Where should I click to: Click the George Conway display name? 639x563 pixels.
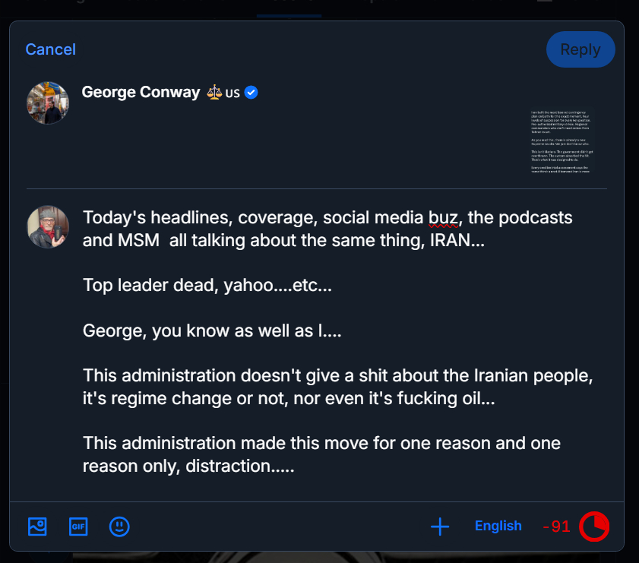click(x=141, y=93)
